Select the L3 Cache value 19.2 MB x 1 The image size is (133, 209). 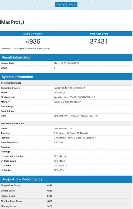[x=60, y=170]
